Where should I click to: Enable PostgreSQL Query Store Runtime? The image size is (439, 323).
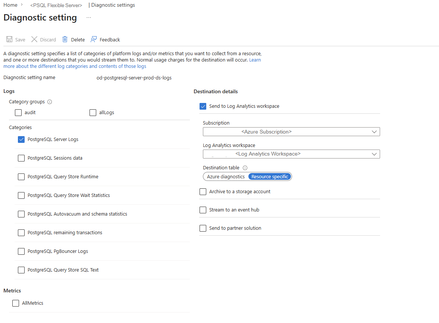tap(21, 177)
